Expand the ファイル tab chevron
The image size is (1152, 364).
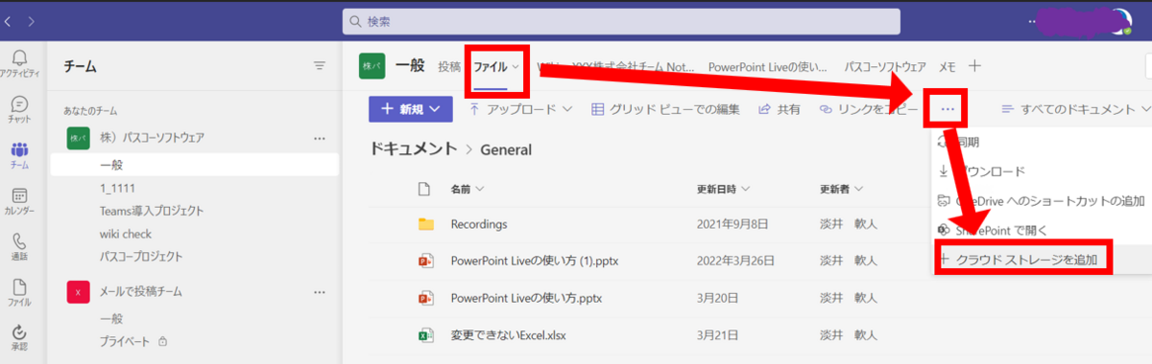[x=516, y=66]
